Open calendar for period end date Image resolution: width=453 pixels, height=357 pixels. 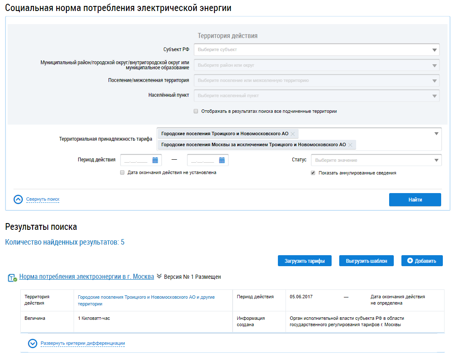coord(222,160)
